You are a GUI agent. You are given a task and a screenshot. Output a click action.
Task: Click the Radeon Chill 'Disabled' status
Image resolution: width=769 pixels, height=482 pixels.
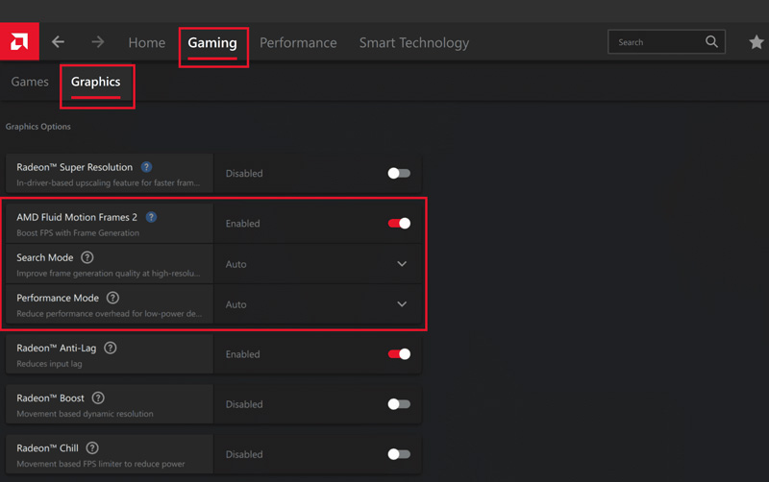click(x=244, y=454)
